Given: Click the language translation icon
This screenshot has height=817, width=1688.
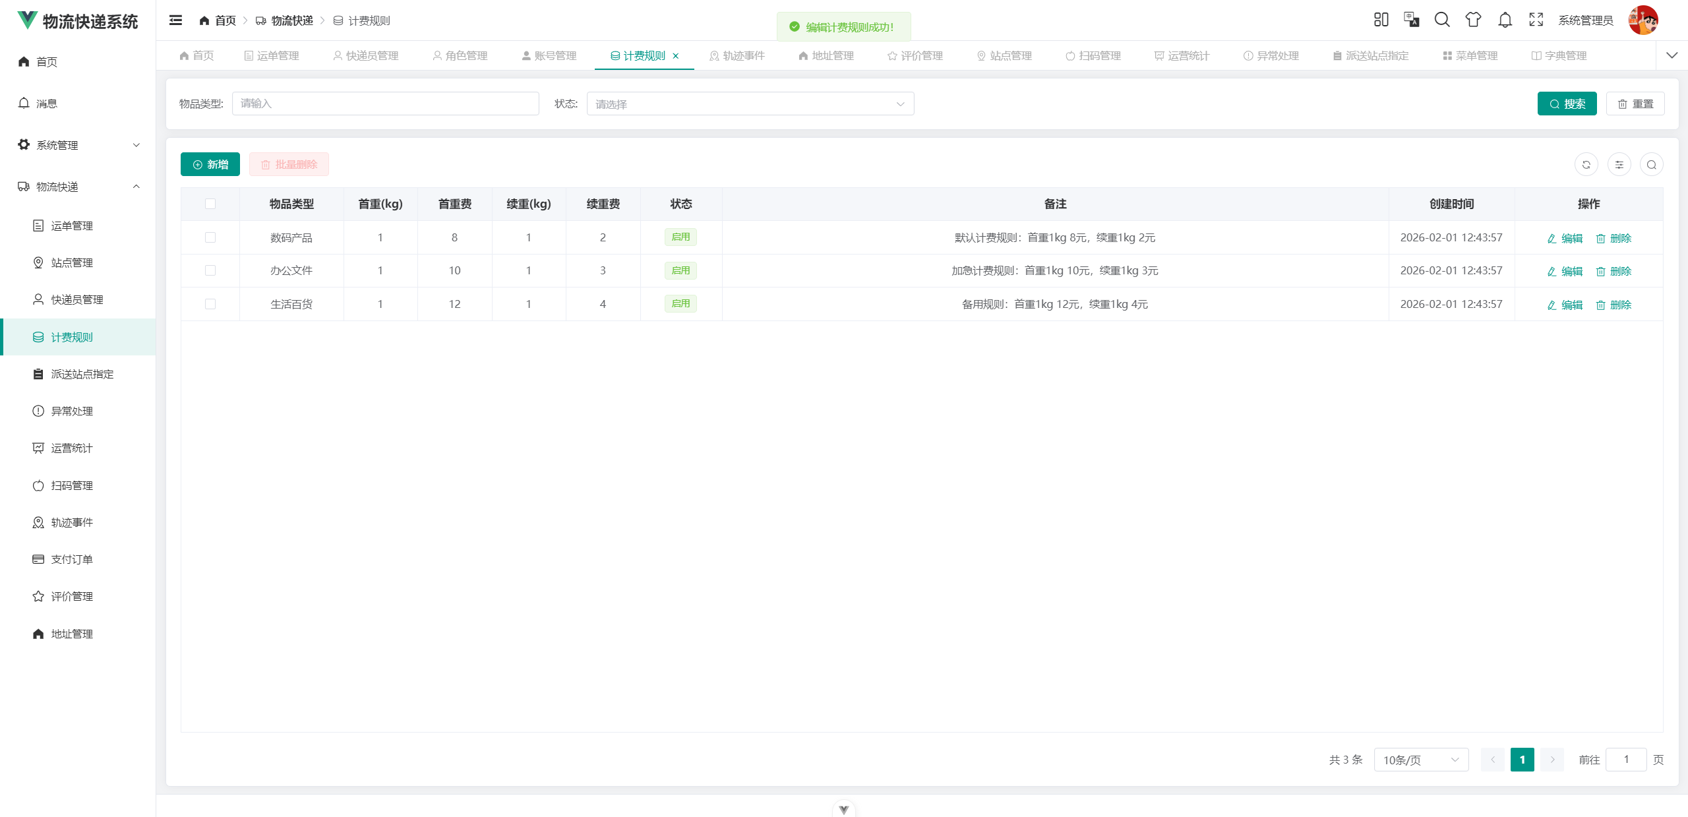Looking at the screenshot, I should point(1411,20).
